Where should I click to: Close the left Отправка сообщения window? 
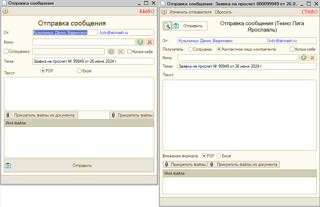coord(154,3)
